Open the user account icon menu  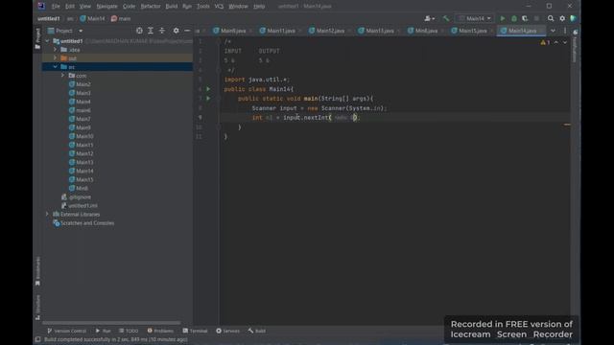tap(430, 18)
